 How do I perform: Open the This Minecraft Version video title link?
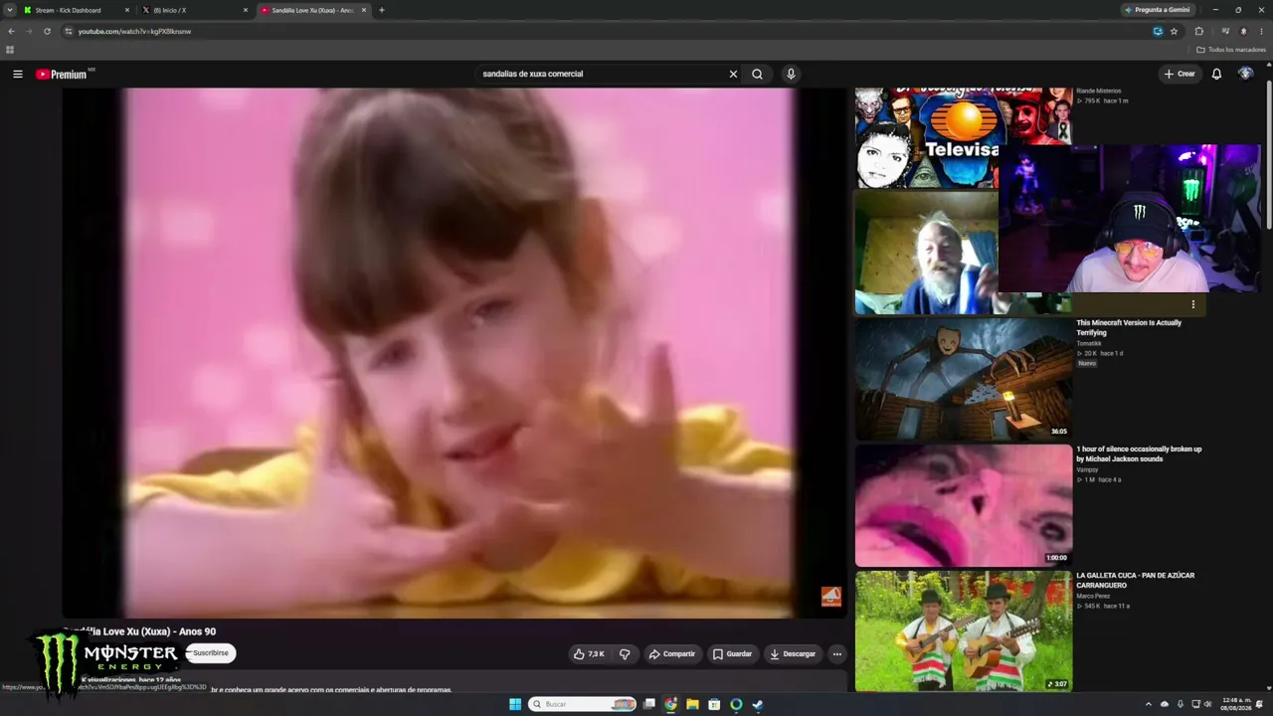tap(1129, 327)
